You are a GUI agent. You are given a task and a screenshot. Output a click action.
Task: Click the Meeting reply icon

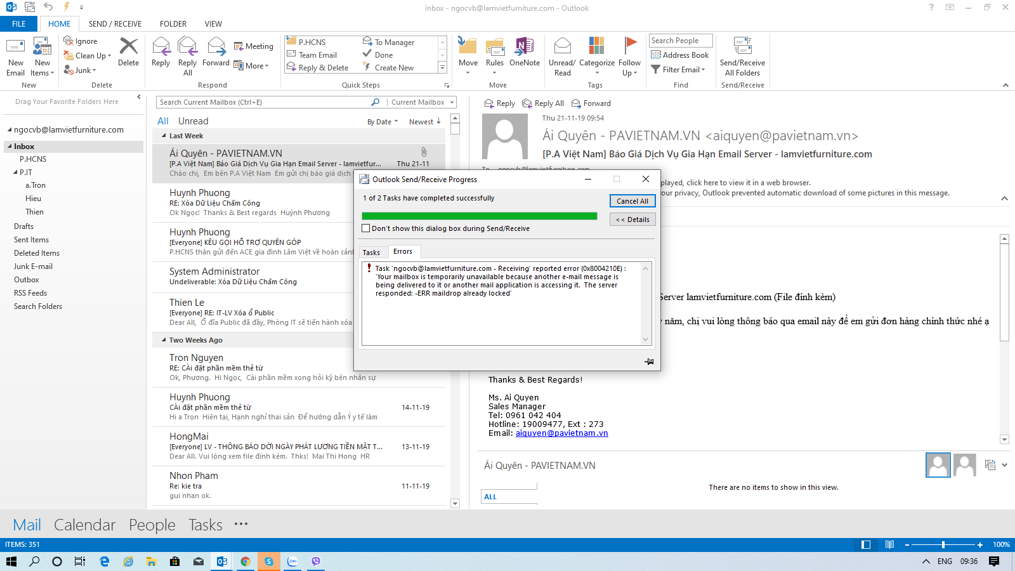coord(239,46)
